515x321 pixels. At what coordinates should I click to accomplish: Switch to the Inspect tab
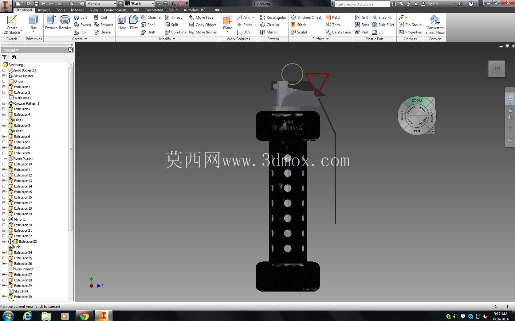point(44,10)
